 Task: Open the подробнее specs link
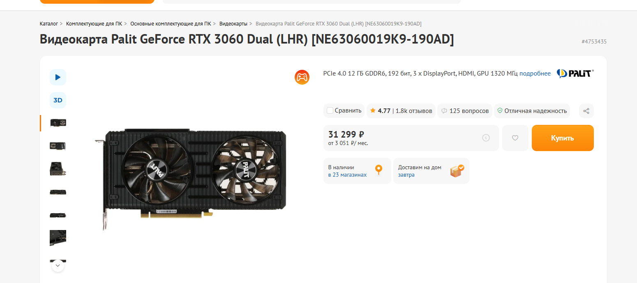coord(535,74)
